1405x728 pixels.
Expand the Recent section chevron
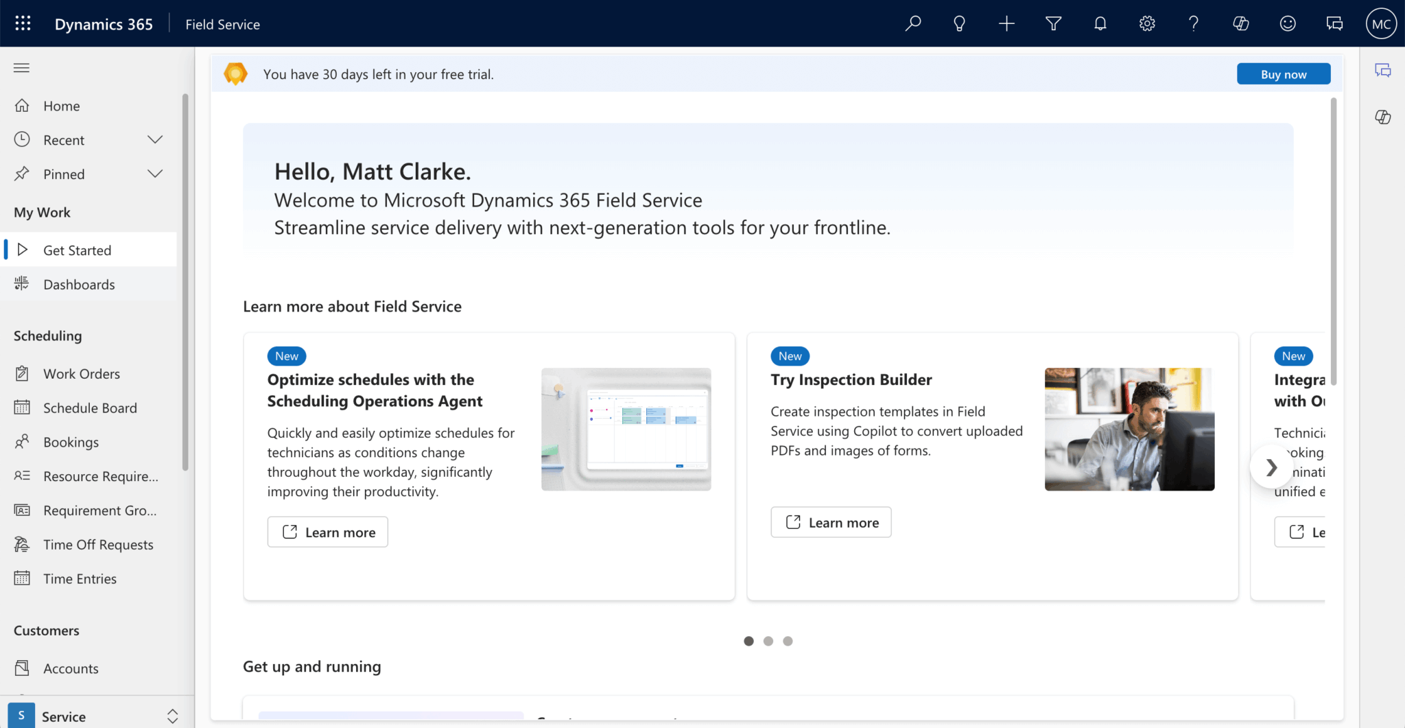click(155, 140)
